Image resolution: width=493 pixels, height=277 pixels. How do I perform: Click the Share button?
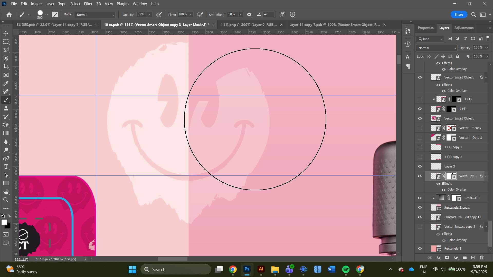[x=459, y=15]
